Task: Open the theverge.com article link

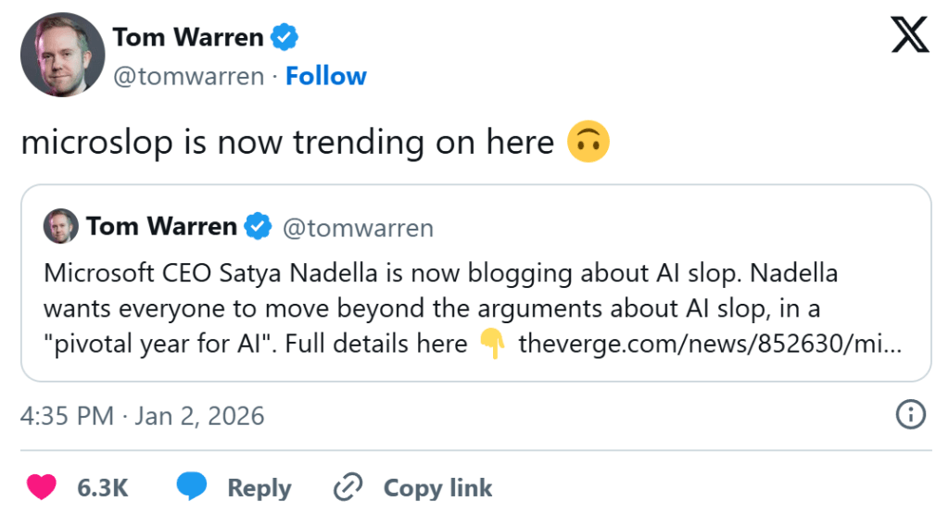Action: pyautogui.click(x=709, y=344)
